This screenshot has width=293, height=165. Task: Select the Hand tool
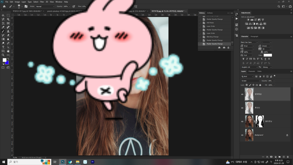(x=8, y=51)
